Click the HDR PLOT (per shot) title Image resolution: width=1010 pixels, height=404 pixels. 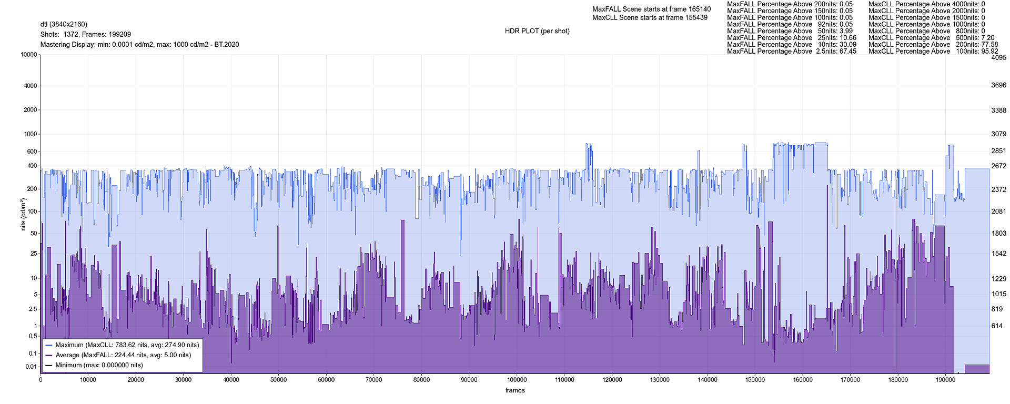point(537,31)
